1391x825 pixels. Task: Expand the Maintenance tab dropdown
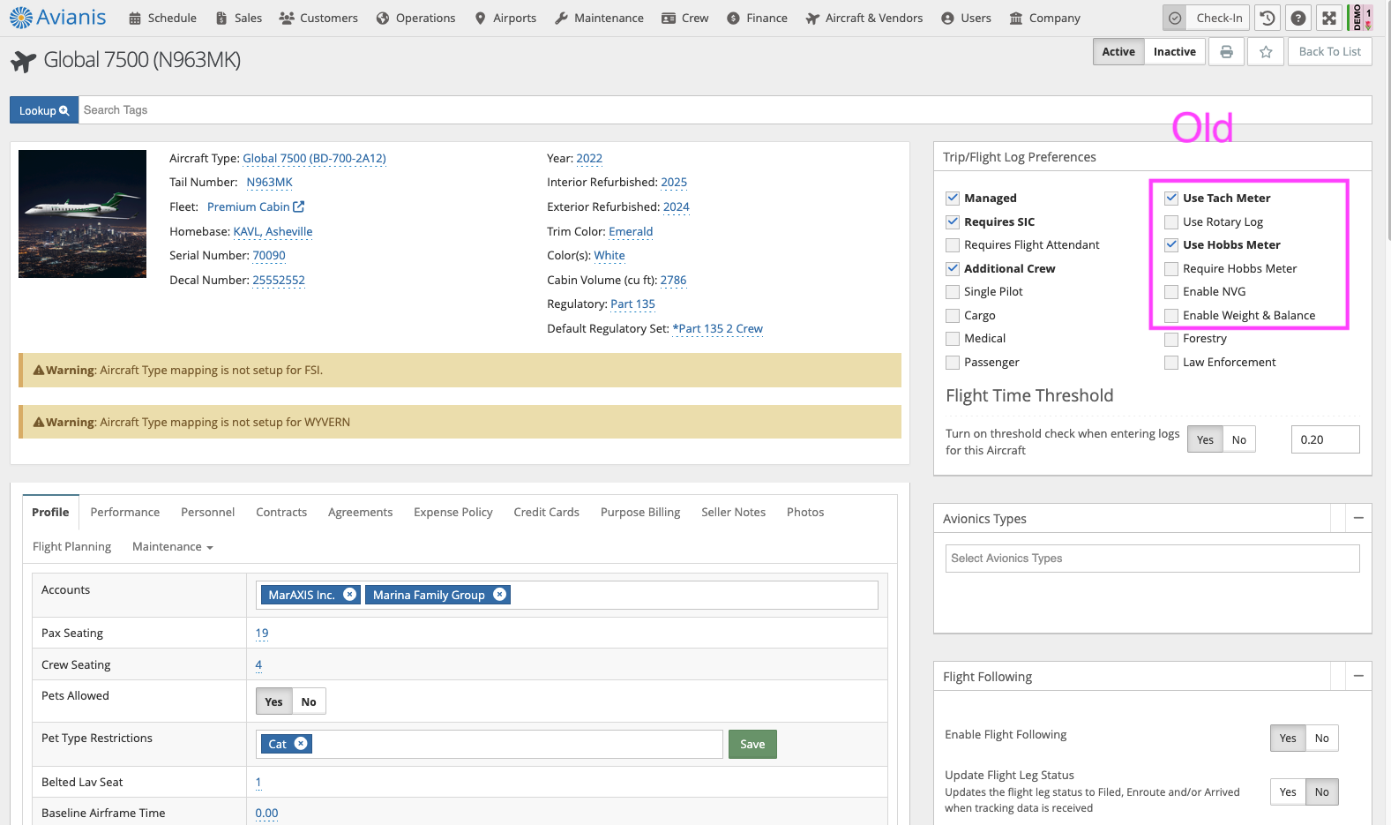173,547
